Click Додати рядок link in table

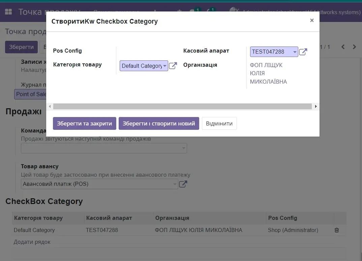click(32, 242)
